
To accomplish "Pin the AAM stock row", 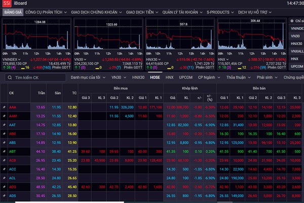I will [x=4, y=116].
